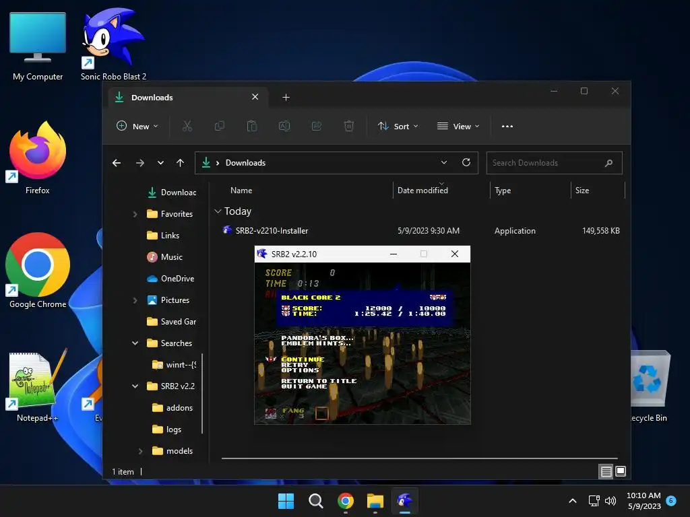
Task: Click the Copy icon in Explorer toolbar
Action: pos(219,126)
